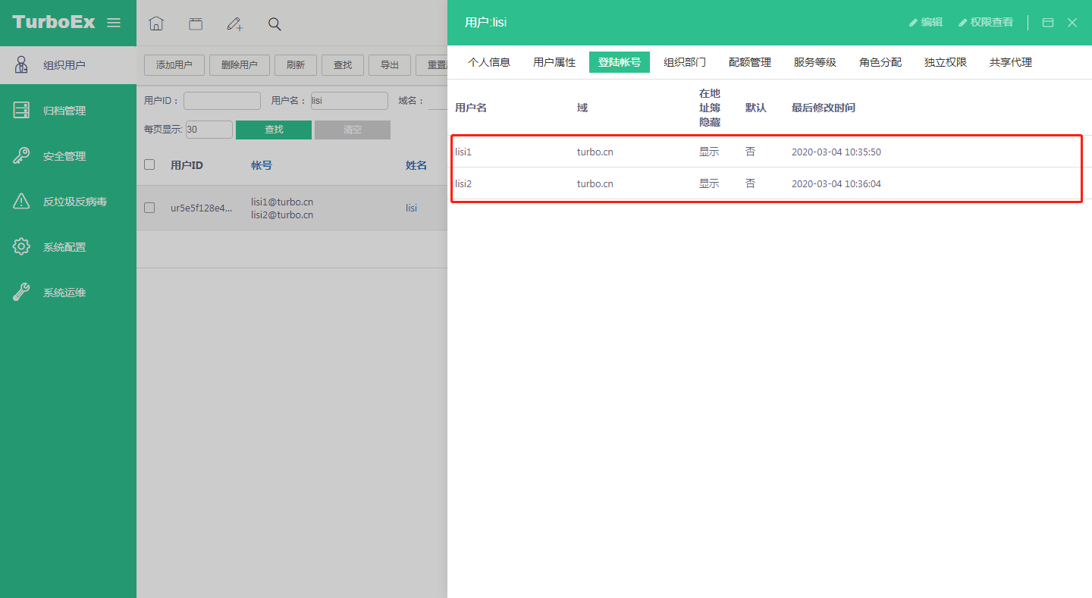Click the compose pencil icon

pyautogui.click(x=235, y=24)
